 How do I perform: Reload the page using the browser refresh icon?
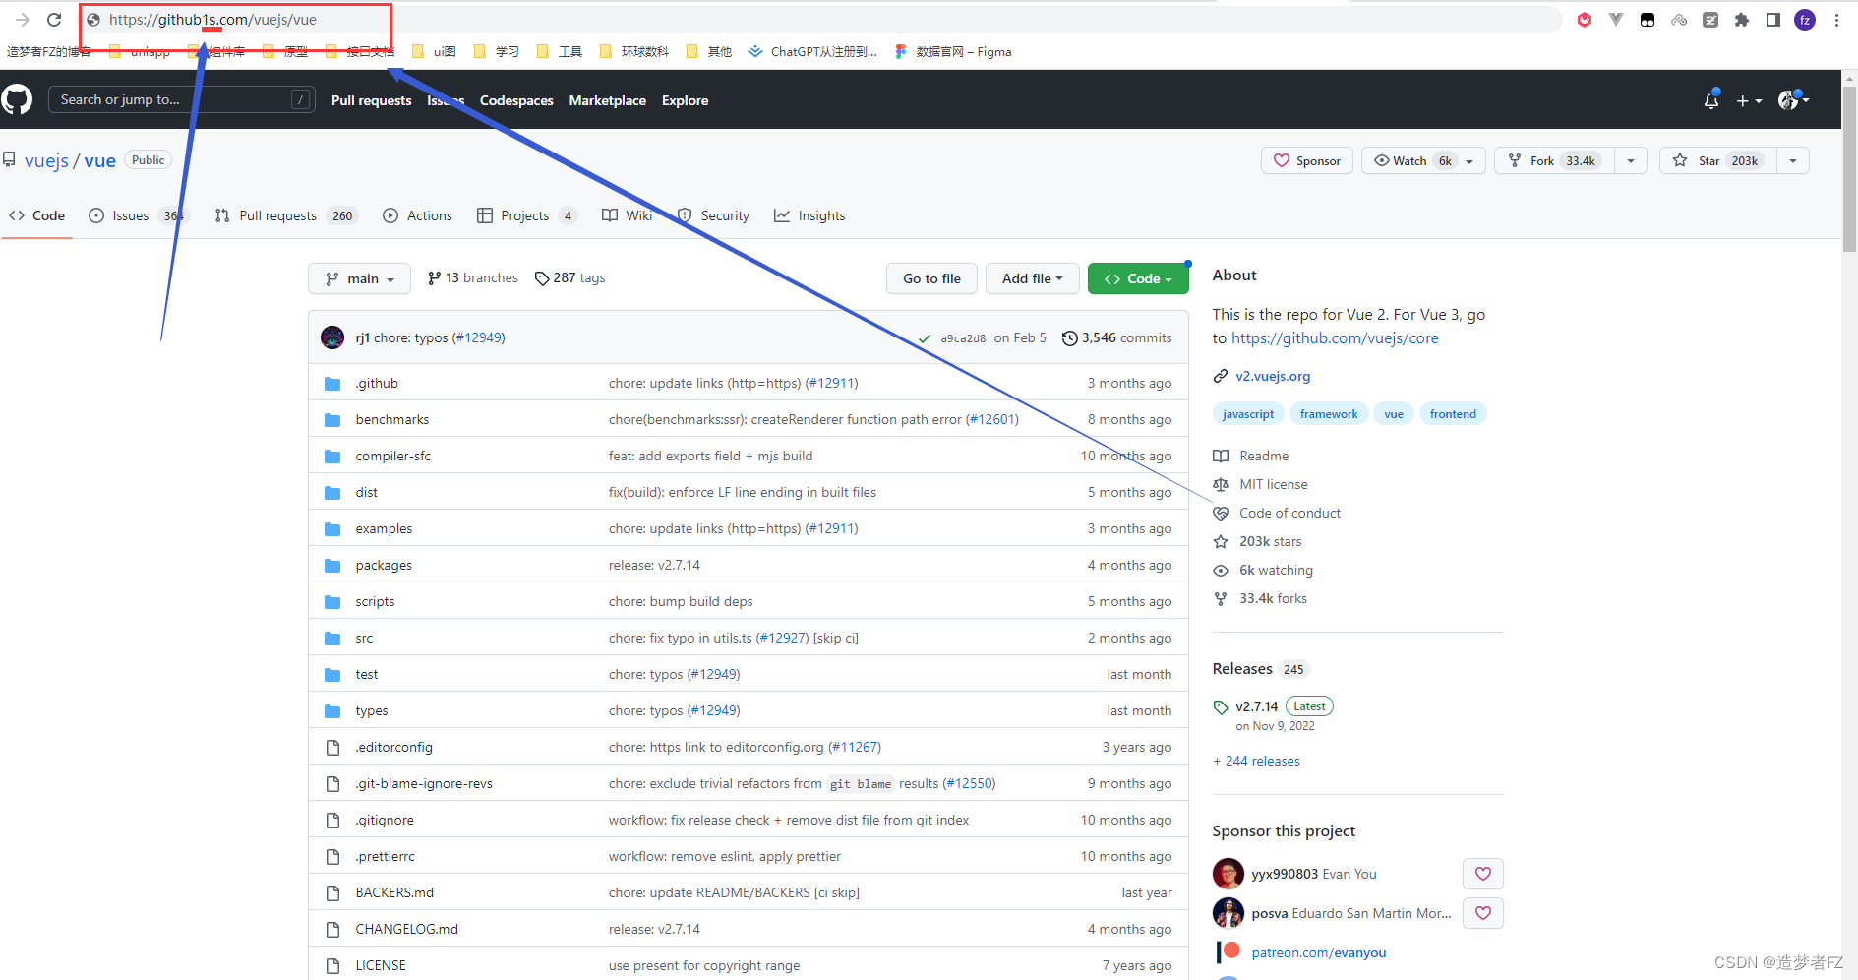[x=54, y=20]
